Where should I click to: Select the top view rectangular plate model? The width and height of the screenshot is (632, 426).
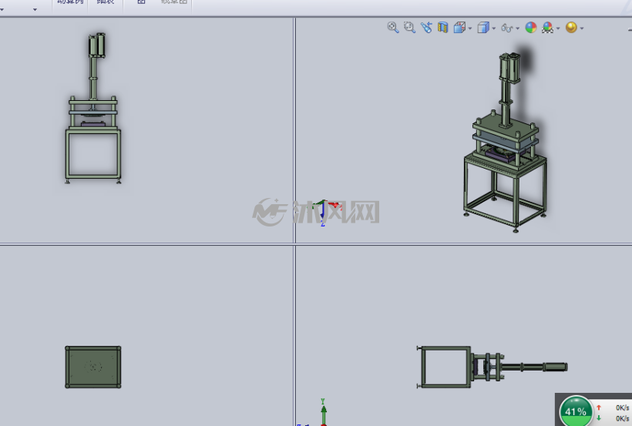pos(93,367)
